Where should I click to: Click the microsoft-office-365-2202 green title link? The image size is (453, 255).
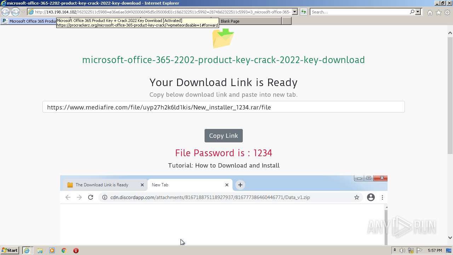tap(223, 60)
